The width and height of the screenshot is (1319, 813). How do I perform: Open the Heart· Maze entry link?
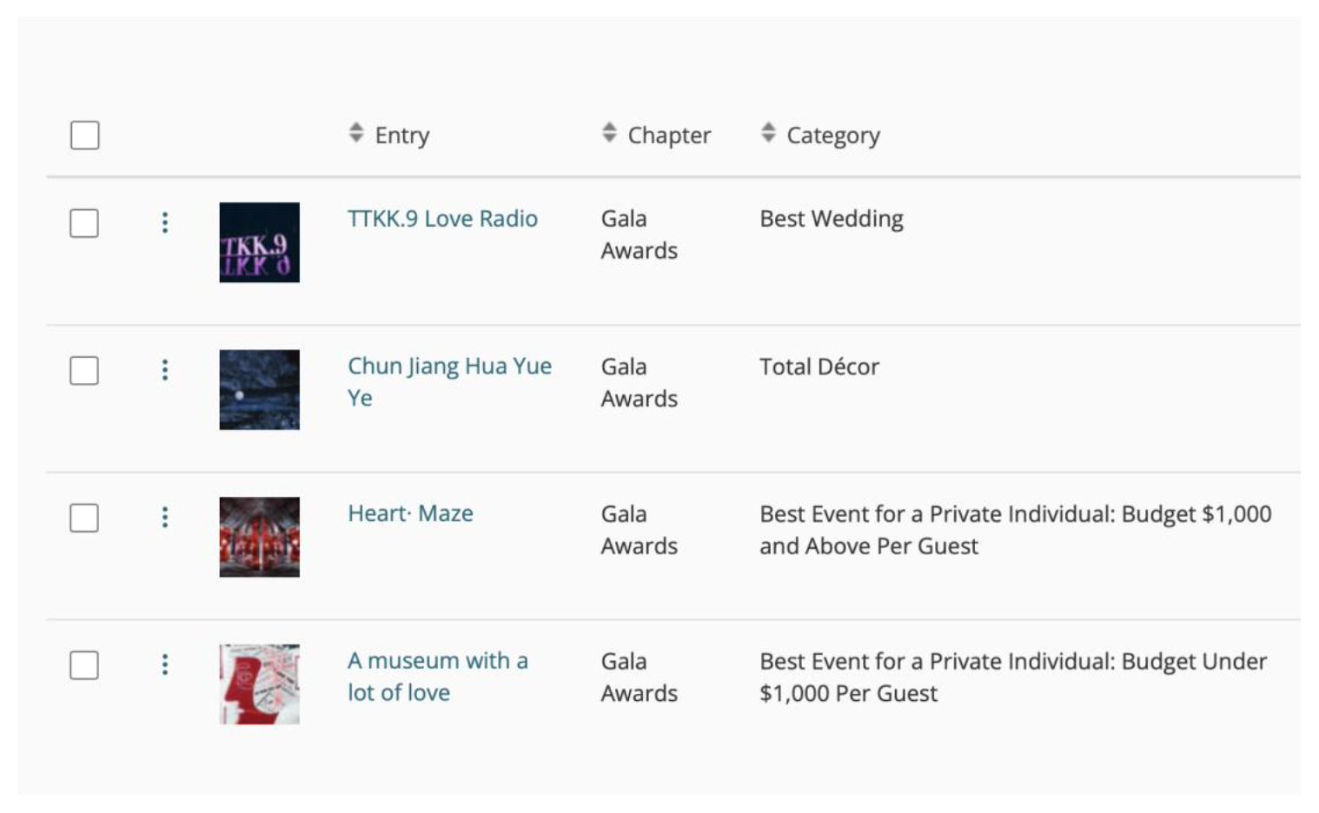(x=410, y=513)
